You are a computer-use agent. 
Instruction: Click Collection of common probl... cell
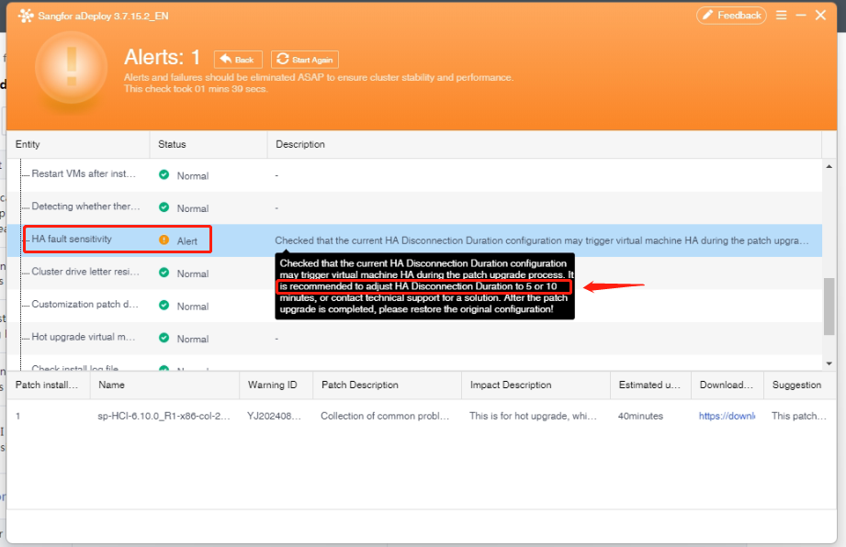click(385, 416)
